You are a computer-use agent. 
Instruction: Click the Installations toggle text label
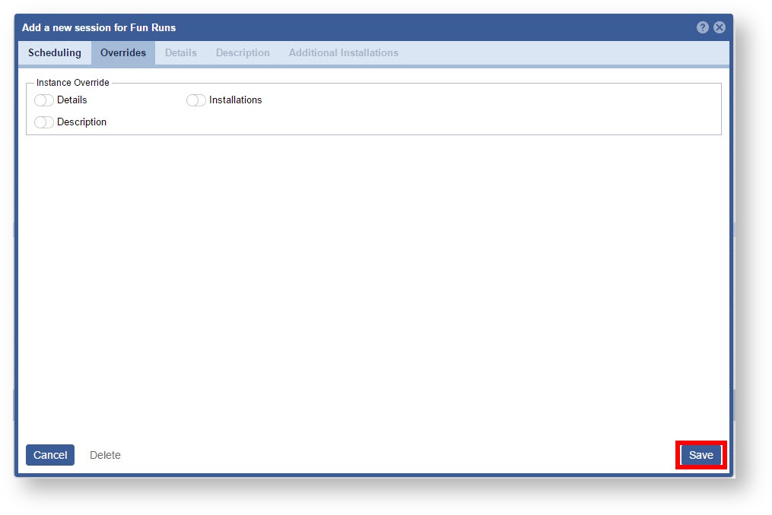[x=235, y=100]
